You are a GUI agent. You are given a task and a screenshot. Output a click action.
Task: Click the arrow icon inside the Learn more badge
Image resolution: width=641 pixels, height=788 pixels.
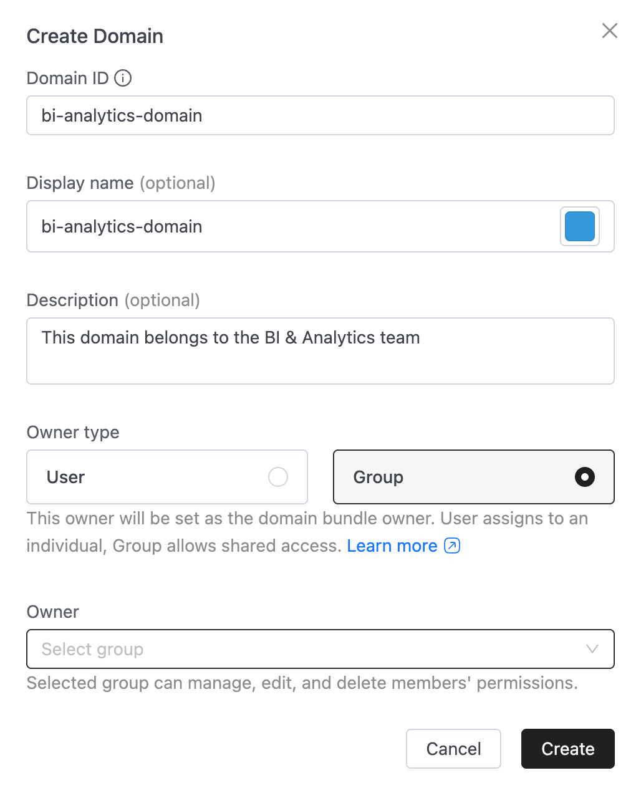click(451, 545)
